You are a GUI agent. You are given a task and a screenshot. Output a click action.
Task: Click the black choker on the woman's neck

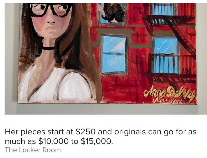[x=48, y=48]
